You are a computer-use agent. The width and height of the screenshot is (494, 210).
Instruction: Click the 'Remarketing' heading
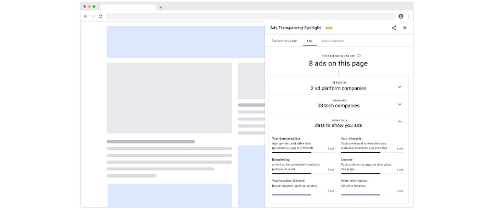pyautogui.click(x=280, y=159)
